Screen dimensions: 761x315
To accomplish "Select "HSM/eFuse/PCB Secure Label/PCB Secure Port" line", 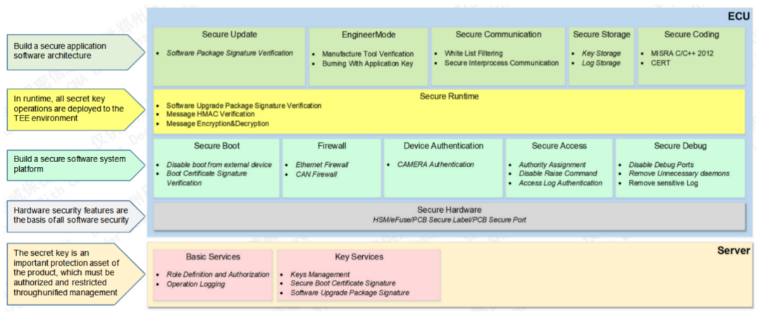I will 449,219.
